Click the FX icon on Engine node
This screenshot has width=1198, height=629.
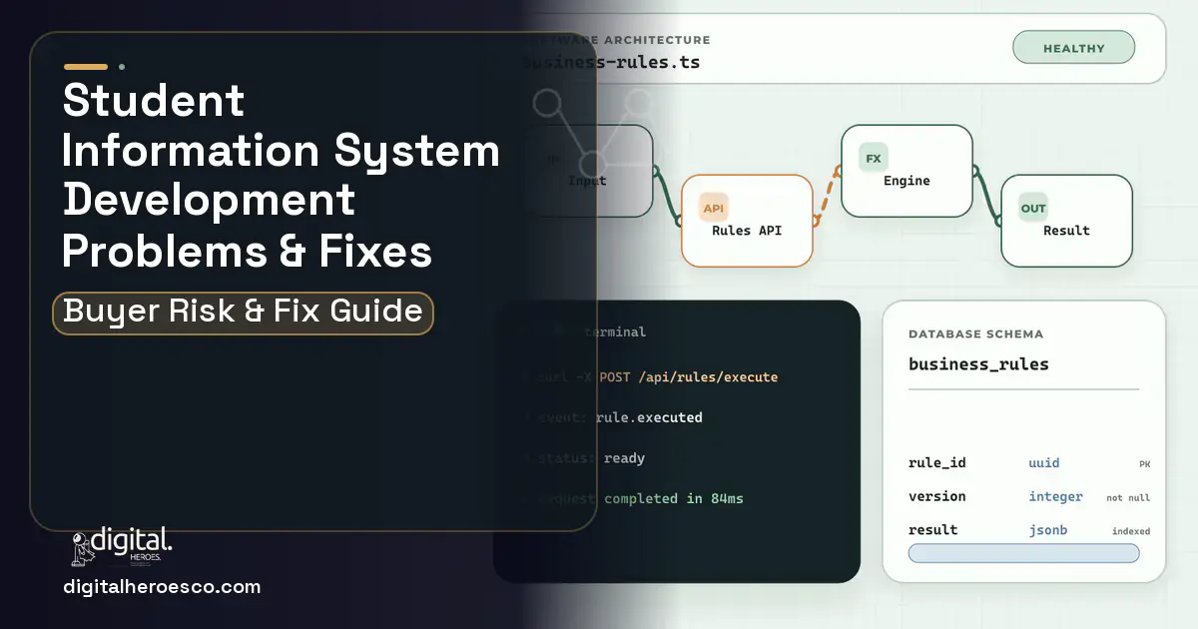coord(874,158)
